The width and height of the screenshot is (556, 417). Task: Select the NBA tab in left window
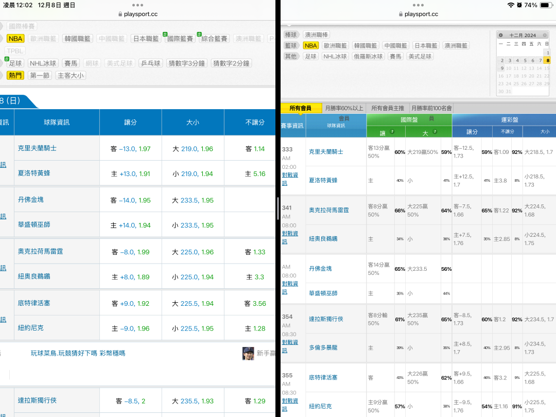click(15, 39)
